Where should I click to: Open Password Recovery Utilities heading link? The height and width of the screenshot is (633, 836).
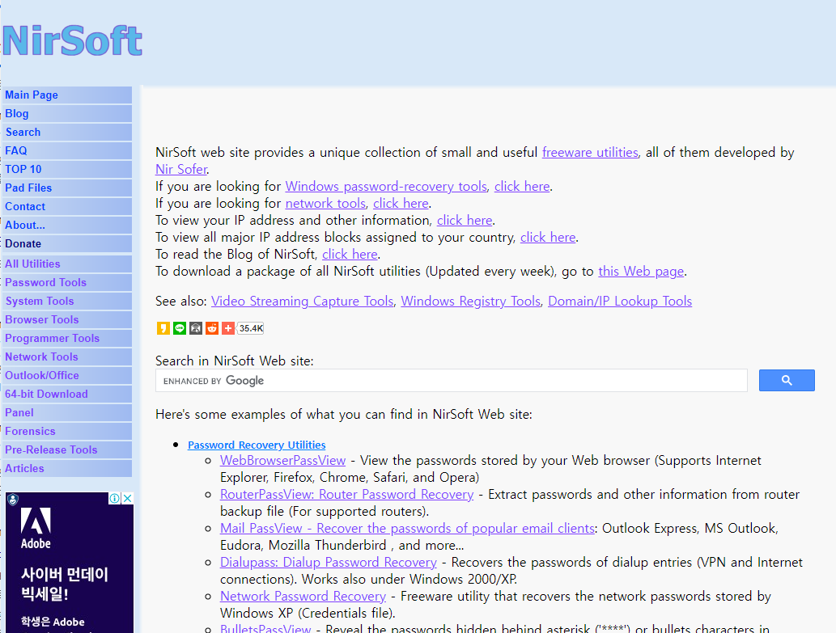(257, 445)
